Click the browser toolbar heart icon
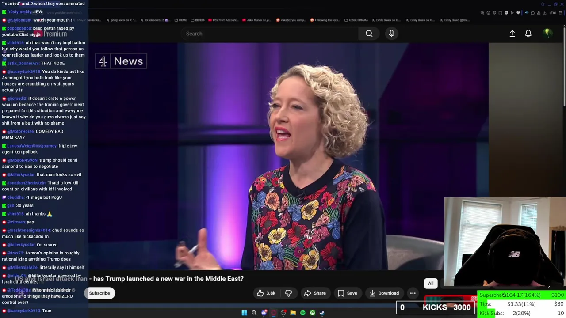 pyautogui.click(x=518, y=13)
